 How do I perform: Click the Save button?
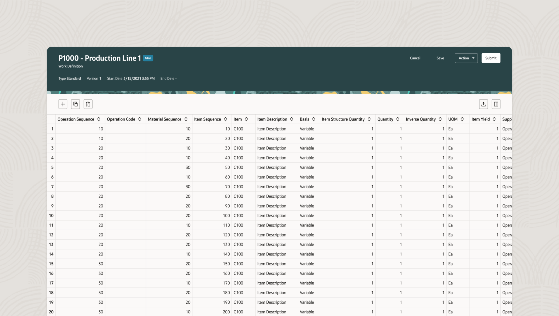click(x=440, y=58)
